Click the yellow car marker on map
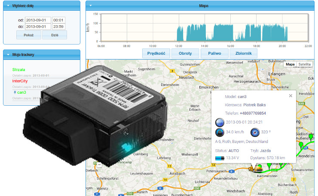318x196 pixels. click(256, 168)
